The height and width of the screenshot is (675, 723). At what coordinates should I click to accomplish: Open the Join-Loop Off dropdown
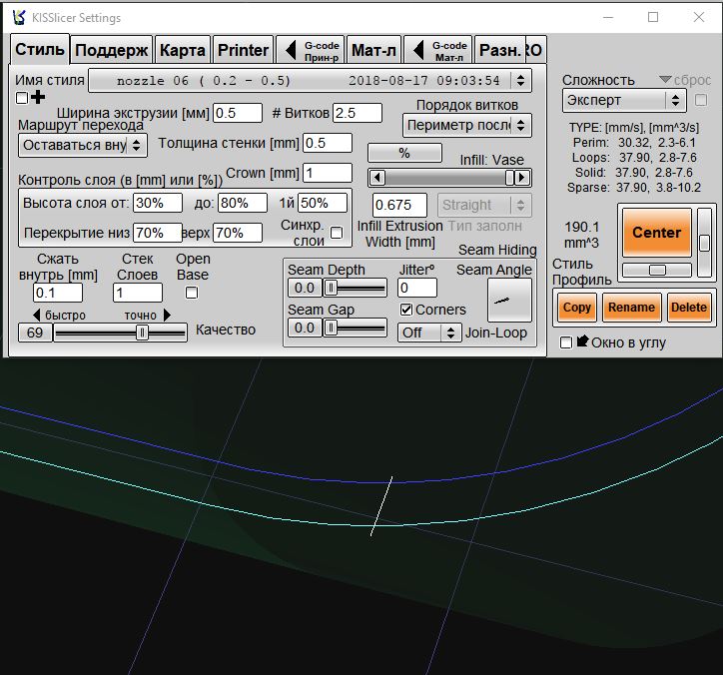(429, 333)
